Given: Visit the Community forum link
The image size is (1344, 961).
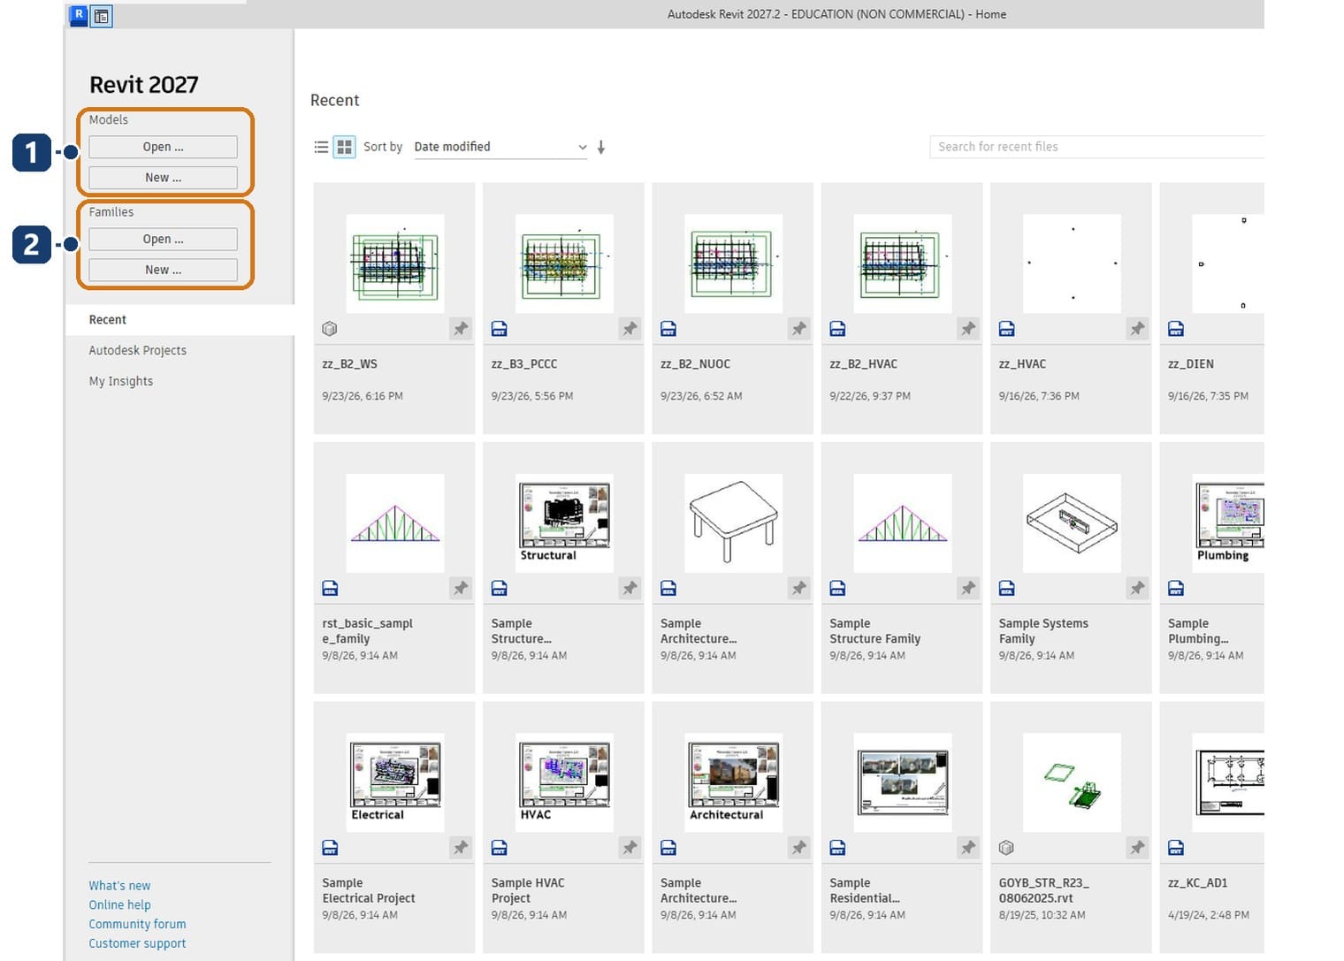Looking at the screenshot, I should tap(137, 925).
